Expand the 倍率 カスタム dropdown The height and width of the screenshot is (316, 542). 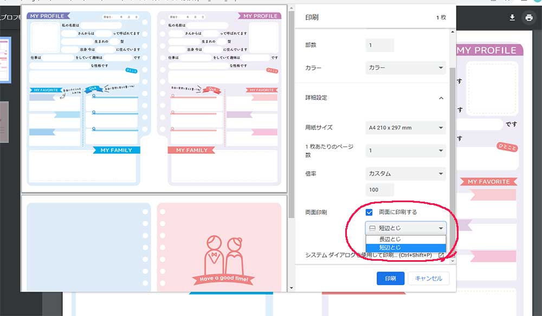point(405,174)
